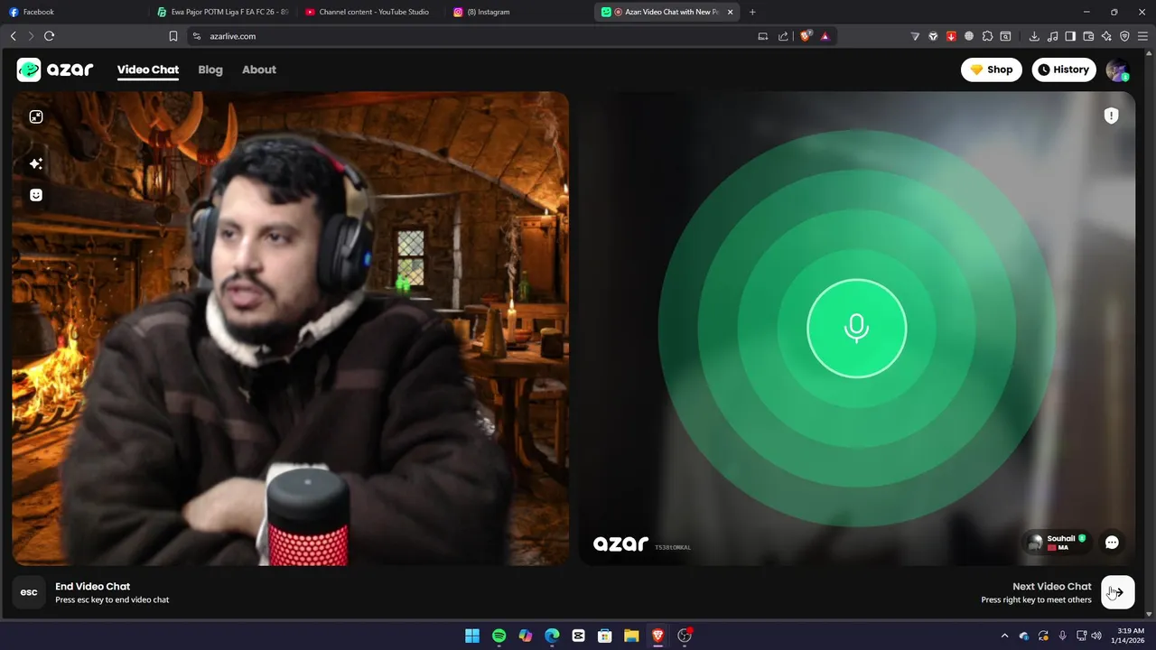
Task: Open Brave Rewards triangle icon
Action: (825, 36)
